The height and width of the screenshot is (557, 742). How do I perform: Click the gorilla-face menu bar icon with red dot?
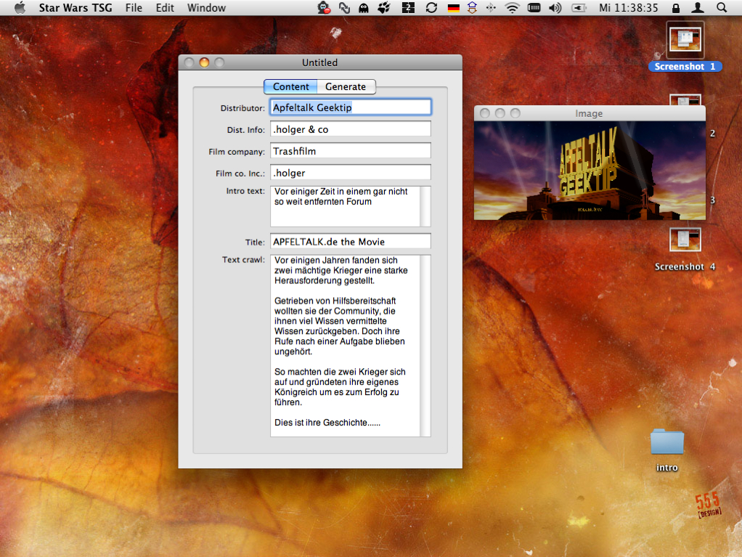[x=324, y=7]
